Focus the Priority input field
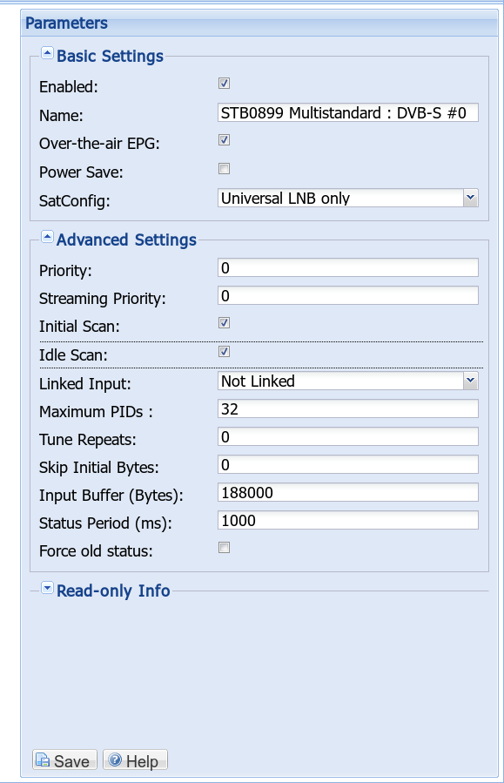 [348, 267]
